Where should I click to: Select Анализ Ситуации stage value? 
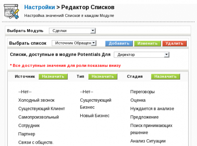click(148, 141)
